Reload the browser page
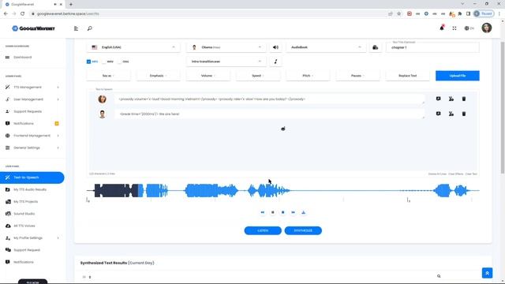 [x=22, y=13]
